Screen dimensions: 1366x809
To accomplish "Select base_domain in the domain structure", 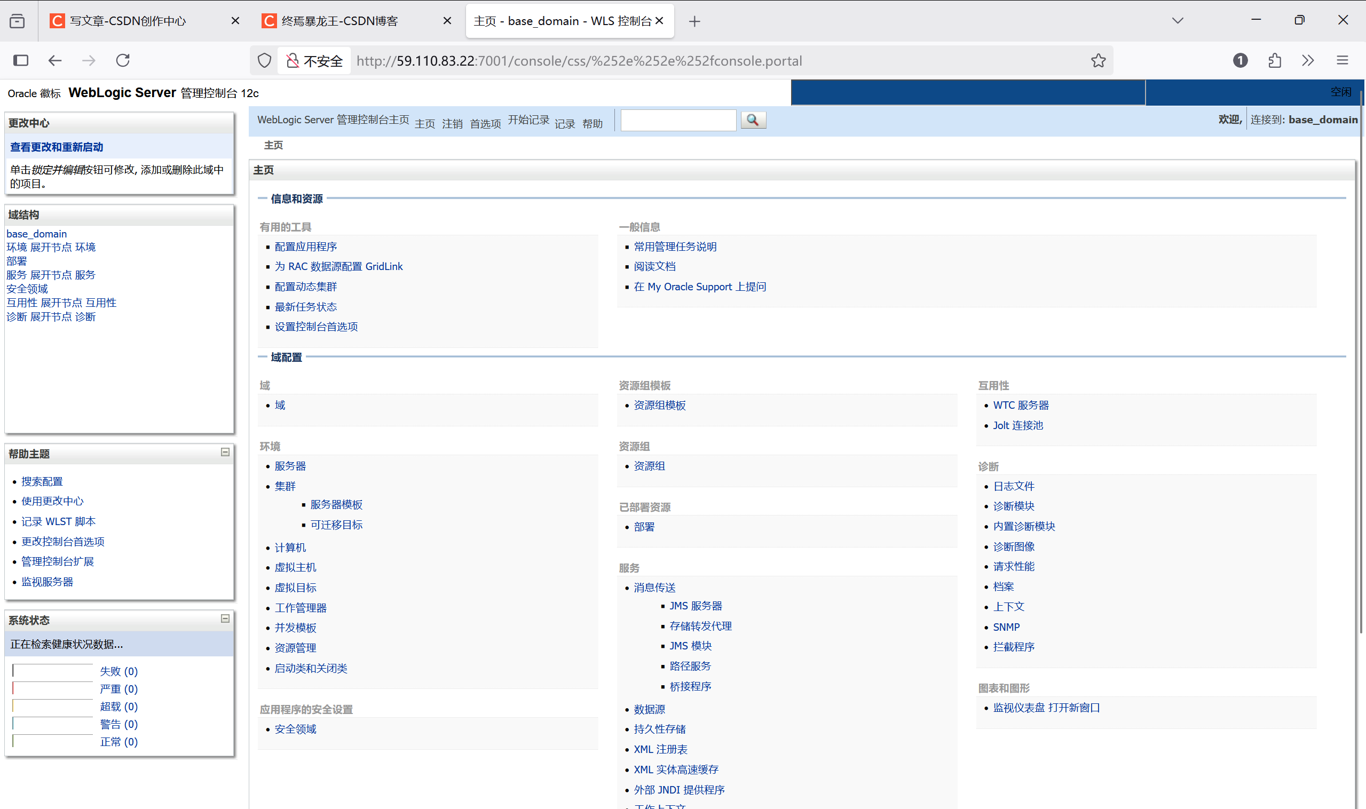I will [36, 234].
